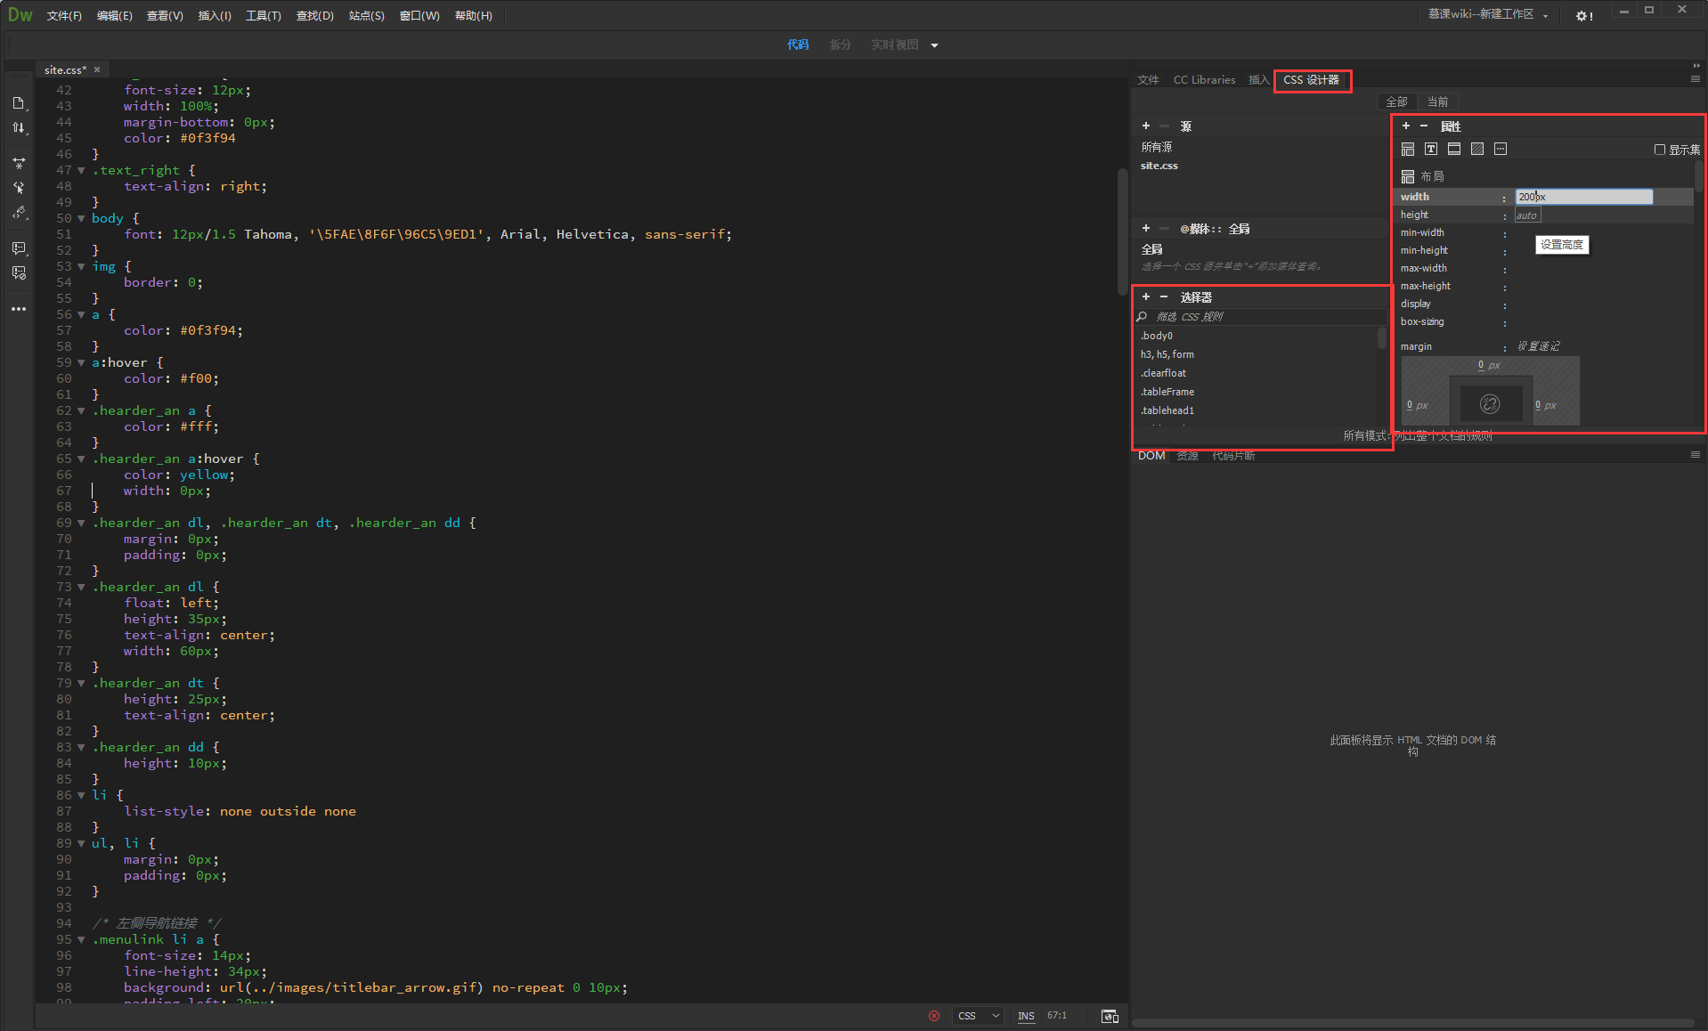Click the red error indicator in status bar
This screenshot has width=1708, height=1031.
tap(933, 1016)
